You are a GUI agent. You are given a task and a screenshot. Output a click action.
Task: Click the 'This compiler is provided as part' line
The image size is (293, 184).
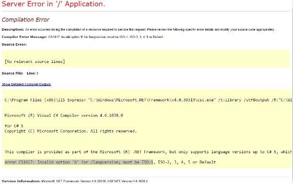148,152
